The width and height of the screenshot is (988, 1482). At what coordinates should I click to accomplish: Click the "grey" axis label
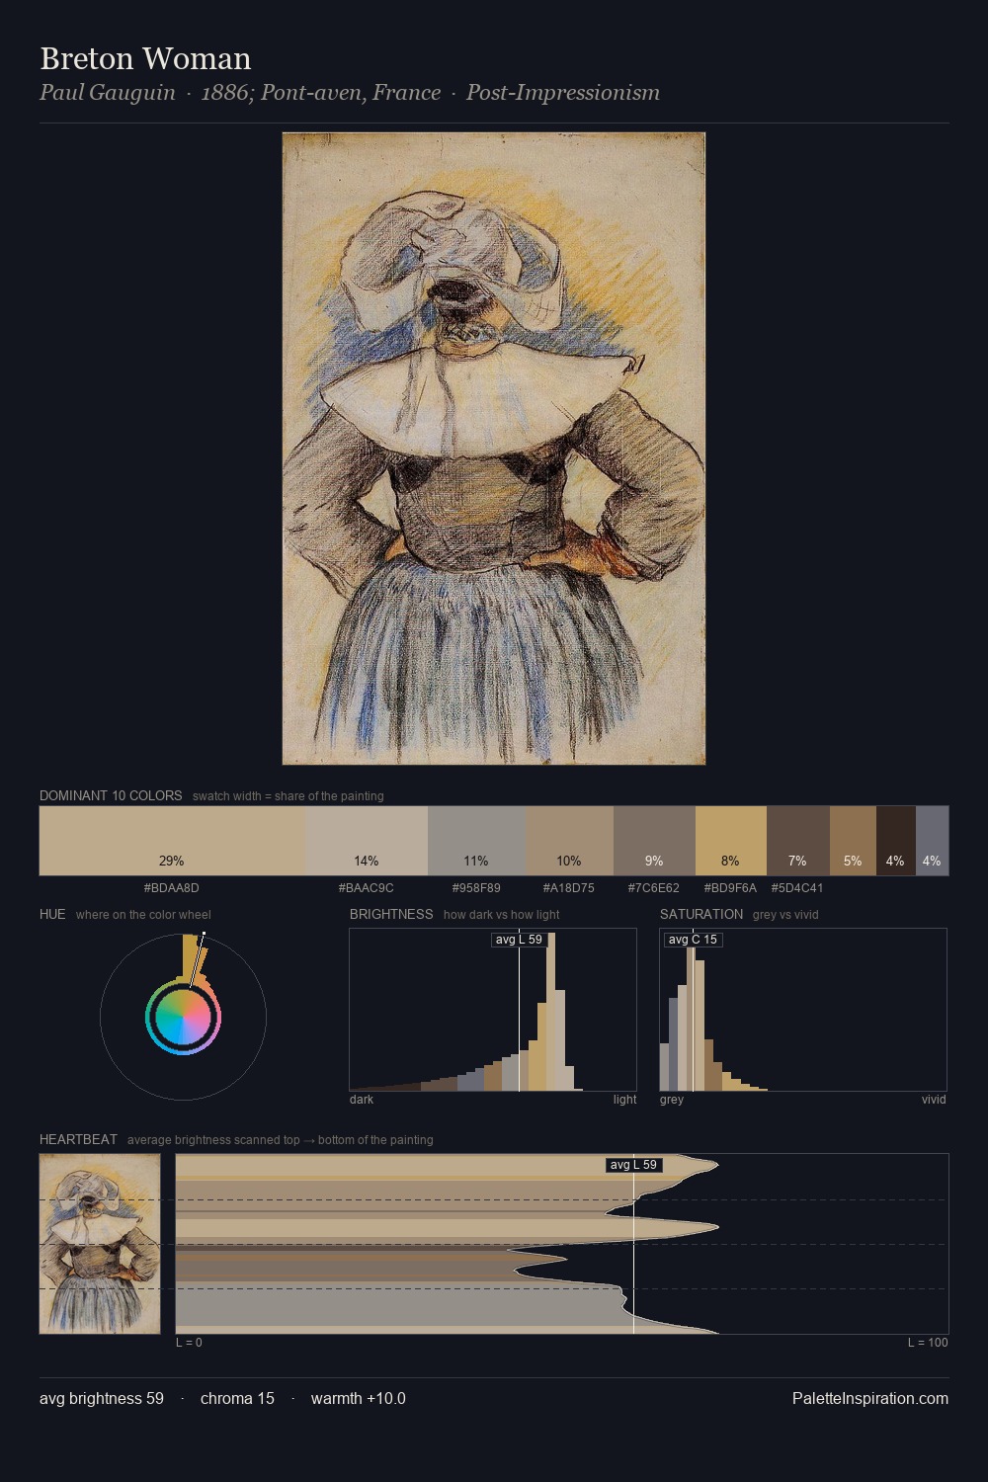click(x=672, y=1099)
